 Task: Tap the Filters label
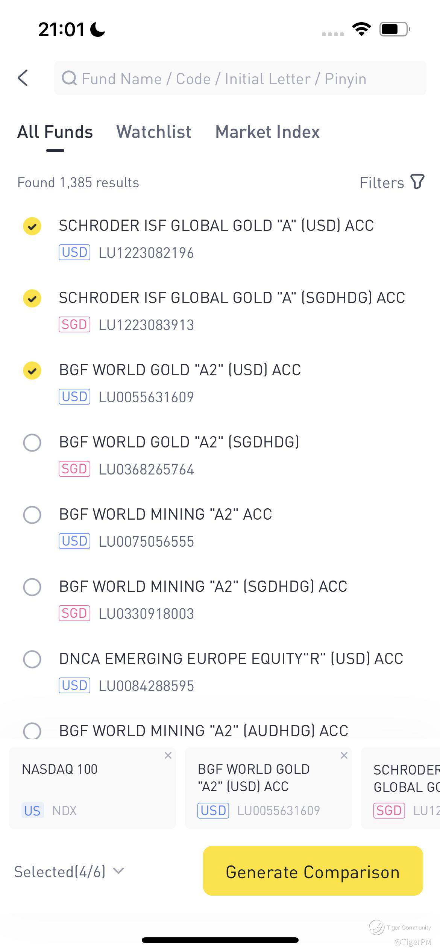click(x=382, y=183)
